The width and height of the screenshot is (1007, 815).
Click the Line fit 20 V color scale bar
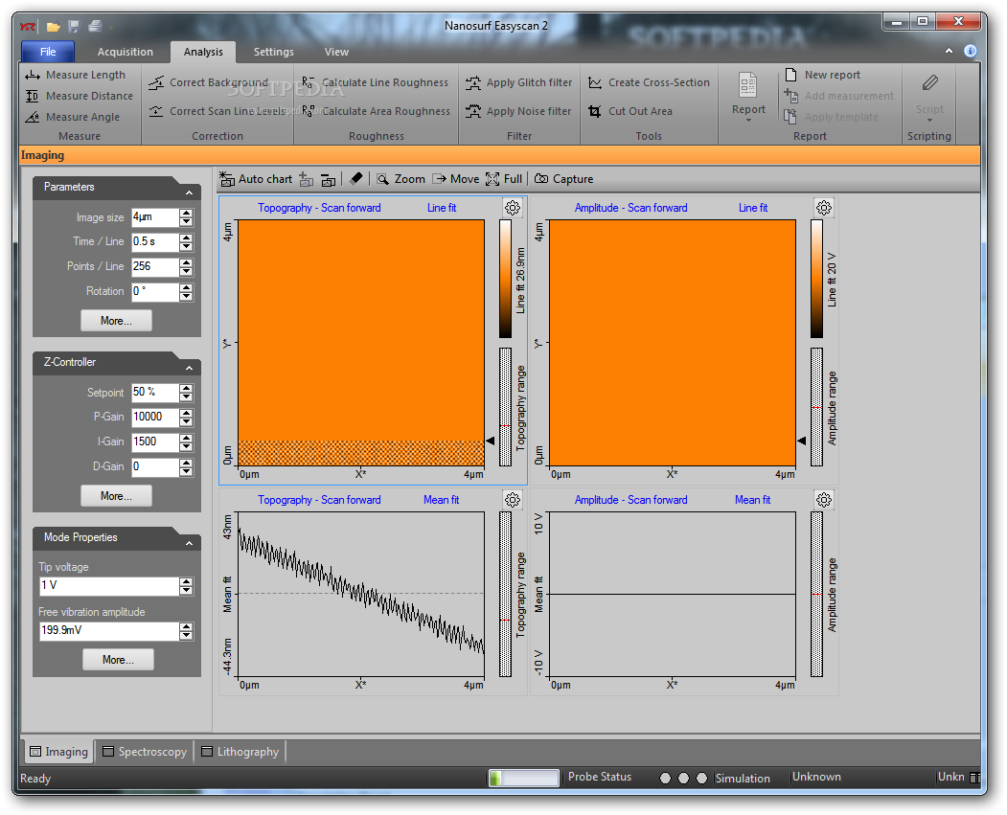click(x=817, y=279)
